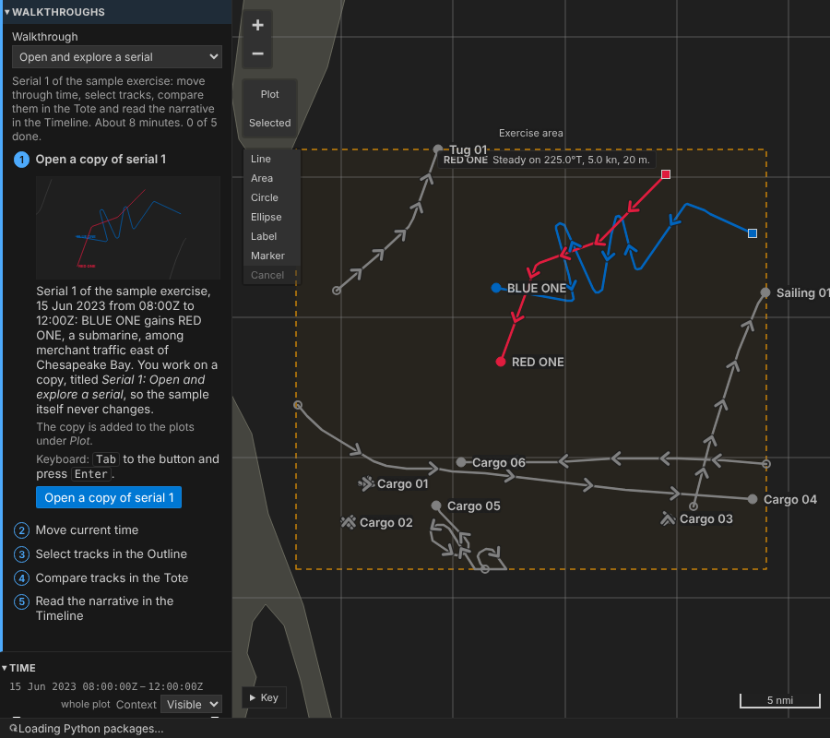
Task: Zoom out with the map minus button
Action: (257, 54)
